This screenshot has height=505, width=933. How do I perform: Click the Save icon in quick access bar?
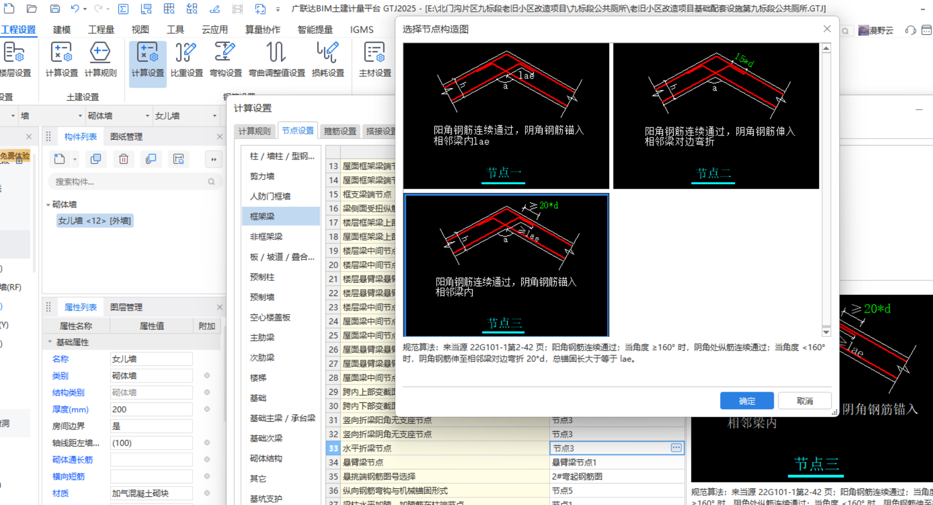pyautogui.click(x=55, y=9)
